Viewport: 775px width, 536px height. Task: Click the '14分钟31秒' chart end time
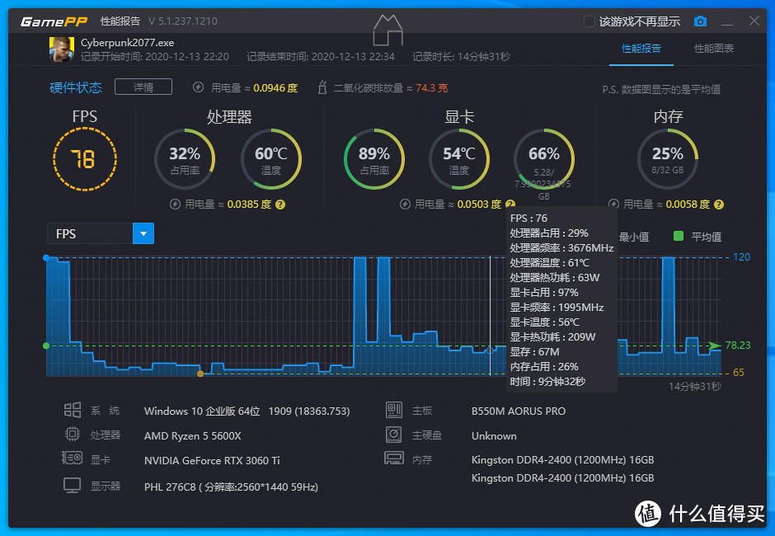(694, 386)
